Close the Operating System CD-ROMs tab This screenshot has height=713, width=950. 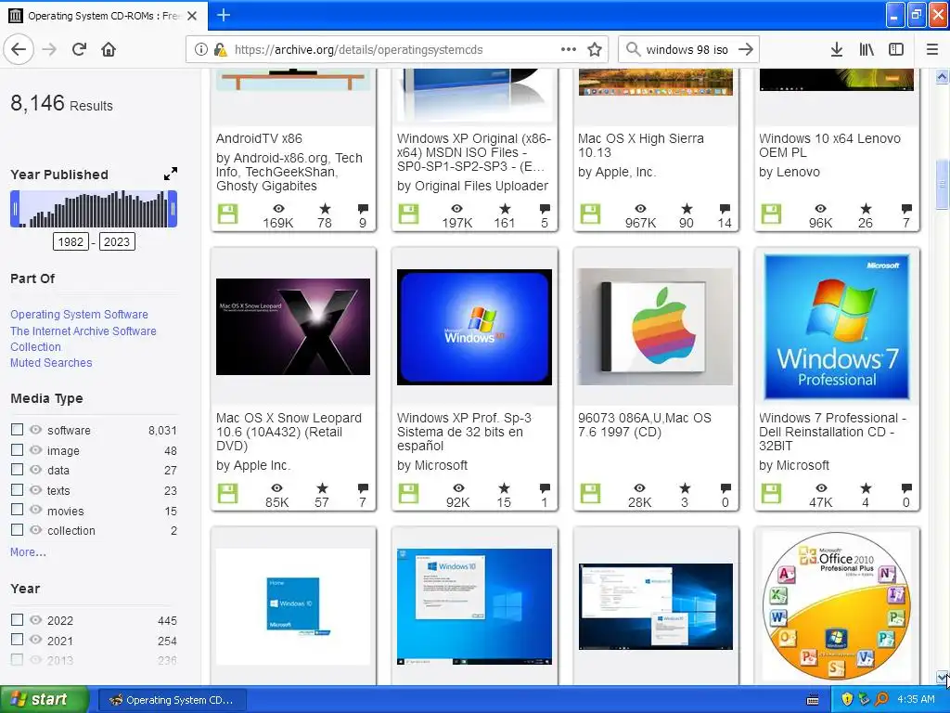coord(192,16)
